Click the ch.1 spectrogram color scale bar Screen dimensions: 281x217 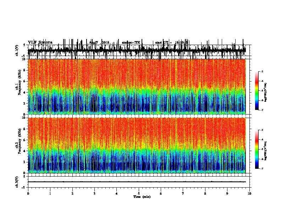tap(257, 91)
